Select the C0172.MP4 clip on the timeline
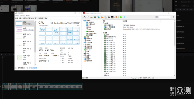 point(60,87)
